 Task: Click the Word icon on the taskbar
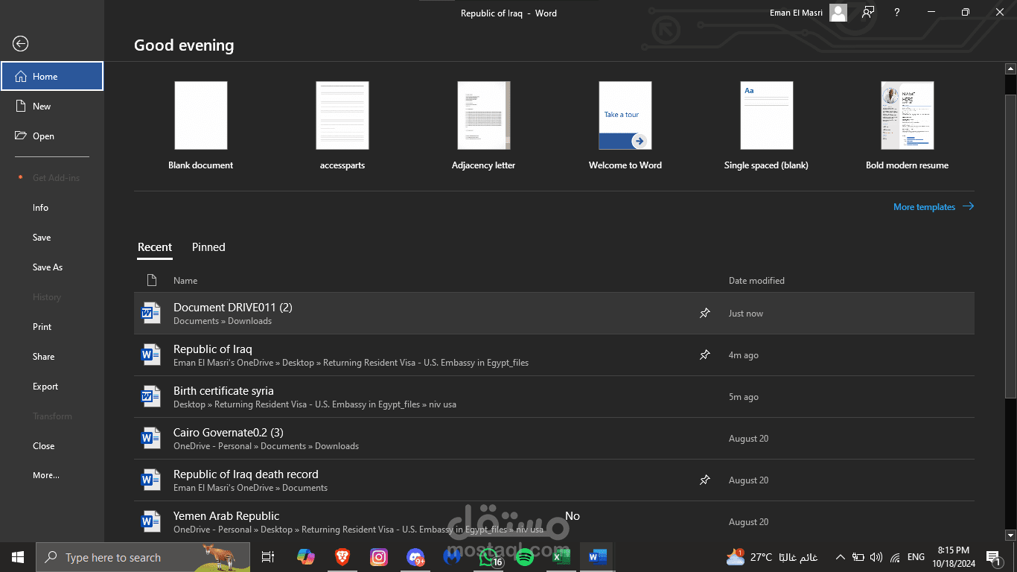[598, 556]
